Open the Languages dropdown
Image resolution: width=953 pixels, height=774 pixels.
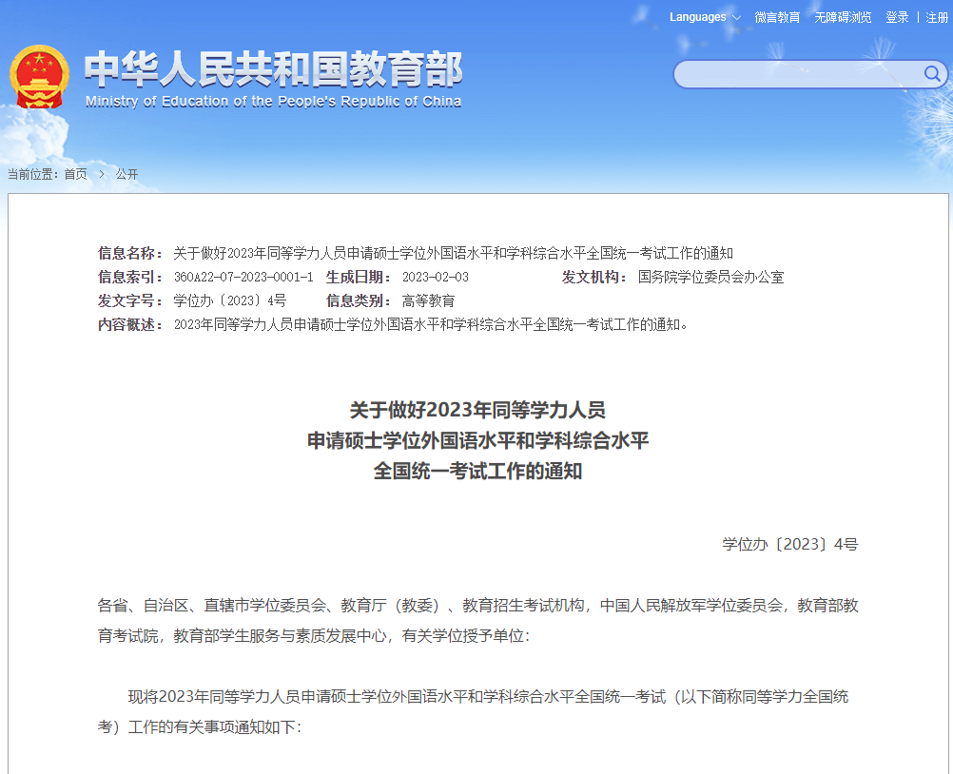697,16
